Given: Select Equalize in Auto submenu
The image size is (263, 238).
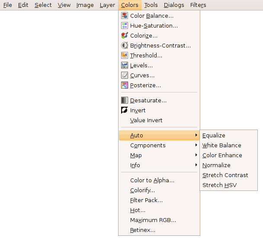Looking at the screenshot, I should [x=229, y=135].
